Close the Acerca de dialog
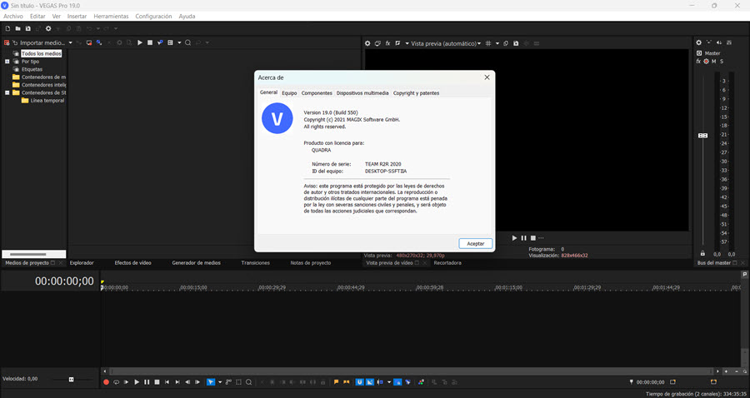 (487, 77)
